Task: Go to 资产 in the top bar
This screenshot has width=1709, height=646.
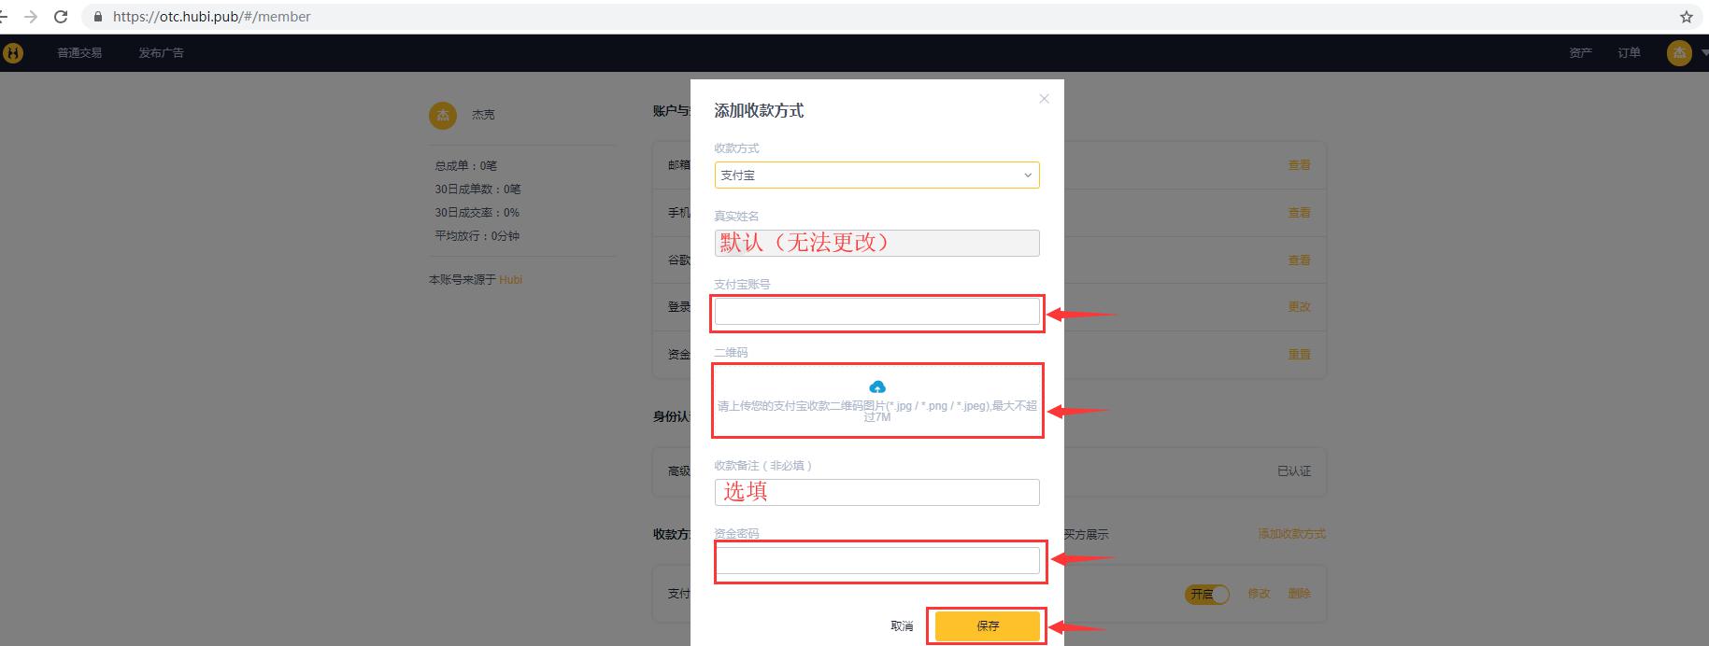Action: (x=1581, y=53)
